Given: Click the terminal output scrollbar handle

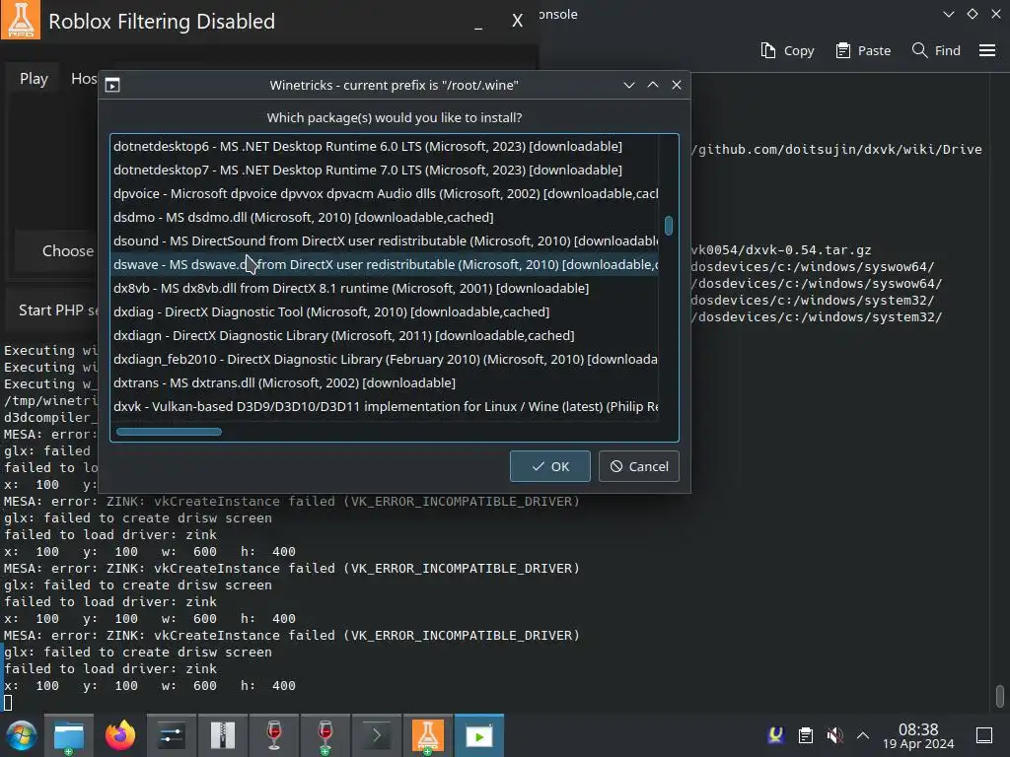Looking at the screenshot, I should [x=1000, y=696].
